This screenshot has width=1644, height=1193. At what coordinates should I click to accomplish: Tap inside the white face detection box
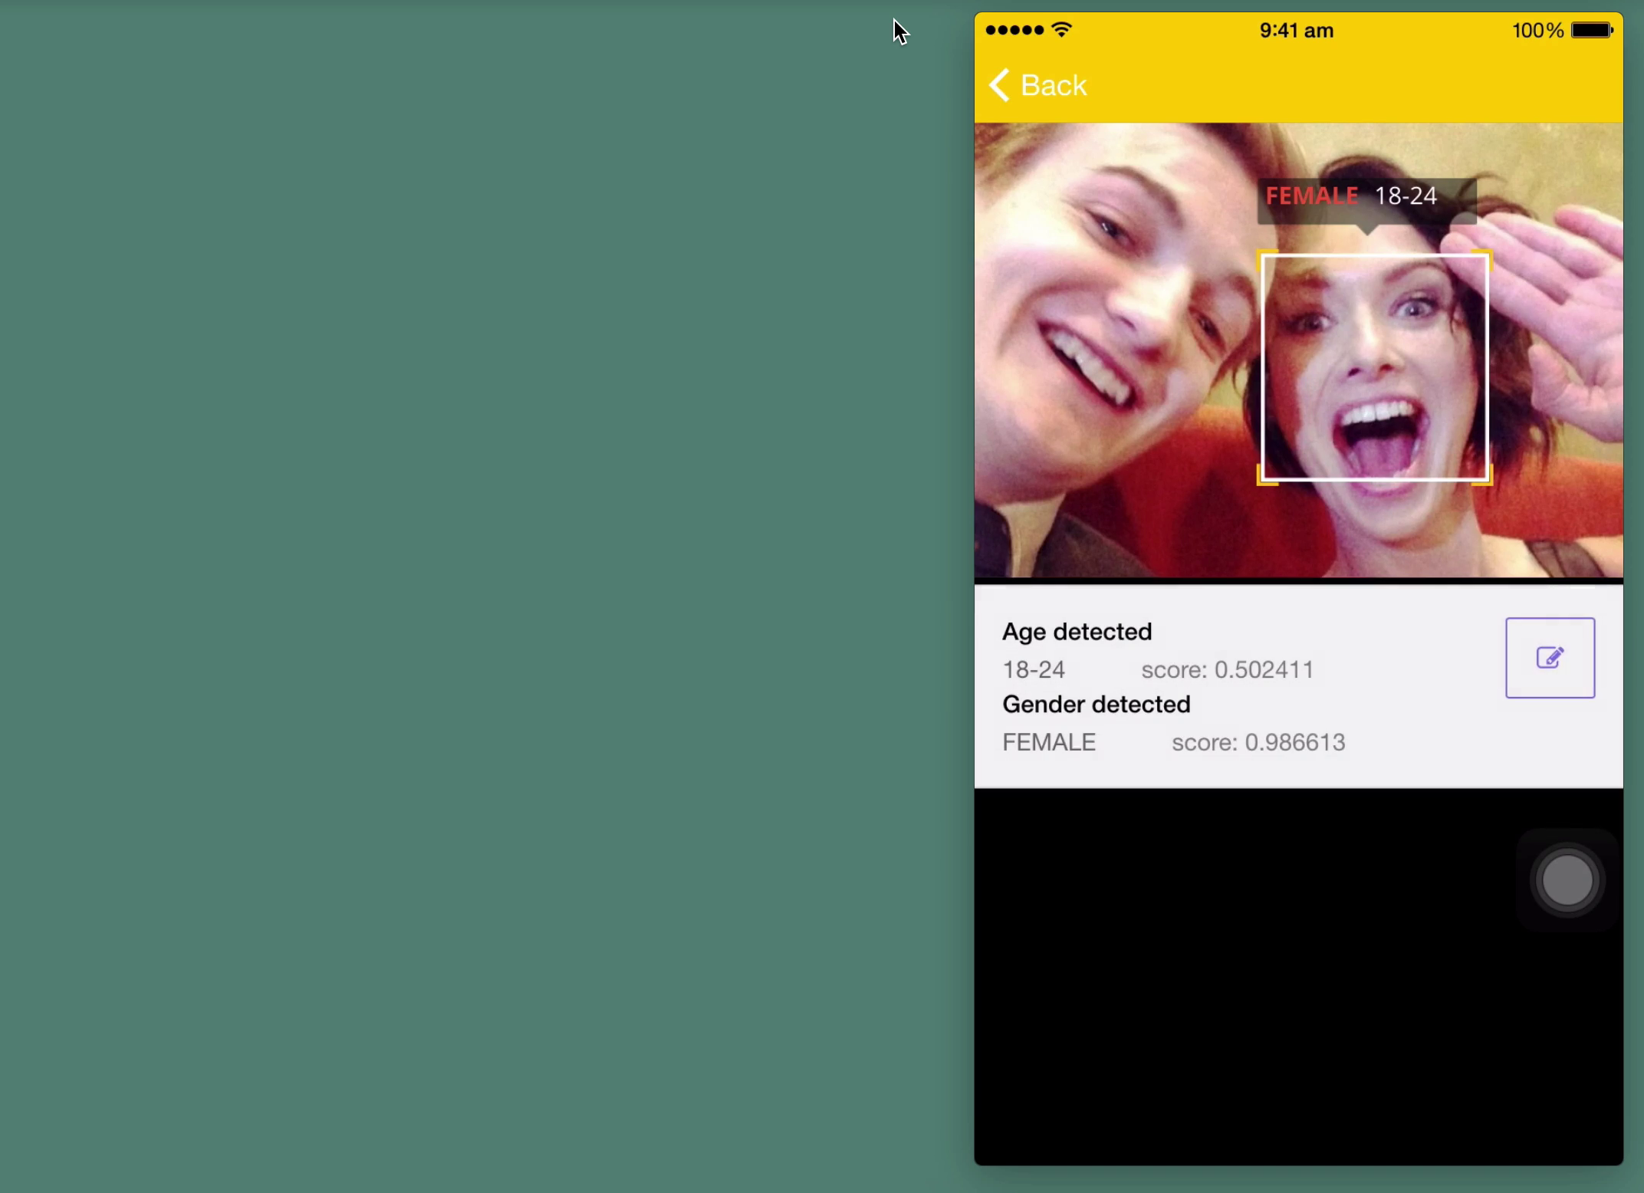pos(1374,368)
